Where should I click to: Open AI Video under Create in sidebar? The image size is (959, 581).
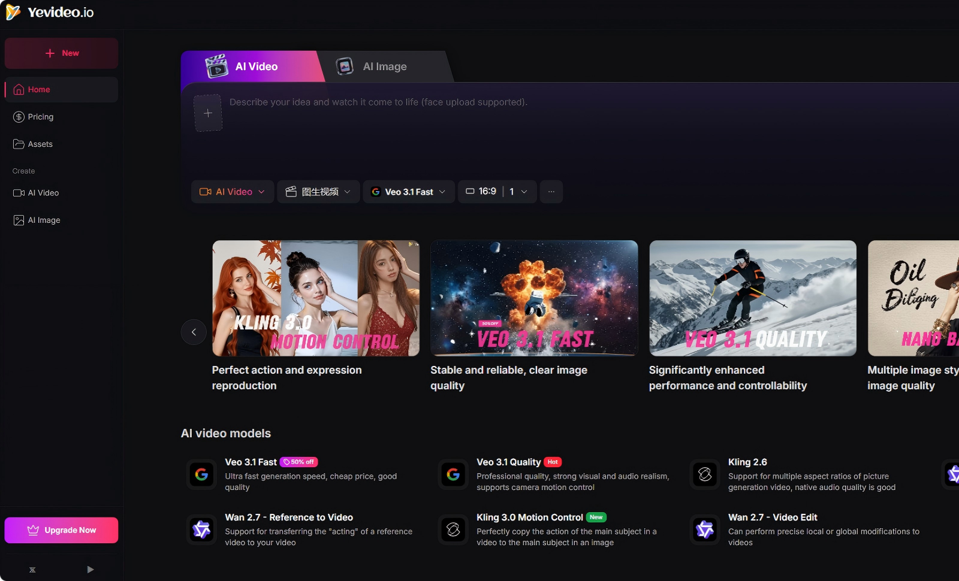pos(61,193)
